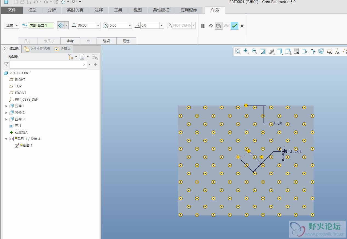This screenshot has width=347, height=239.
Task: Switch to the 工具 ribbon tab
Action: click(x=118, y=10)
